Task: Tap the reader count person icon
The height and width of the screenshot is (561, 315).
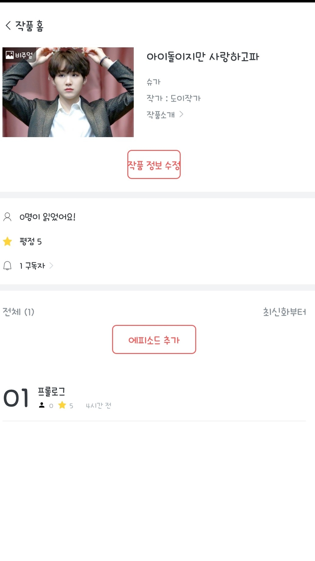Action: click(x=7, y=217)
